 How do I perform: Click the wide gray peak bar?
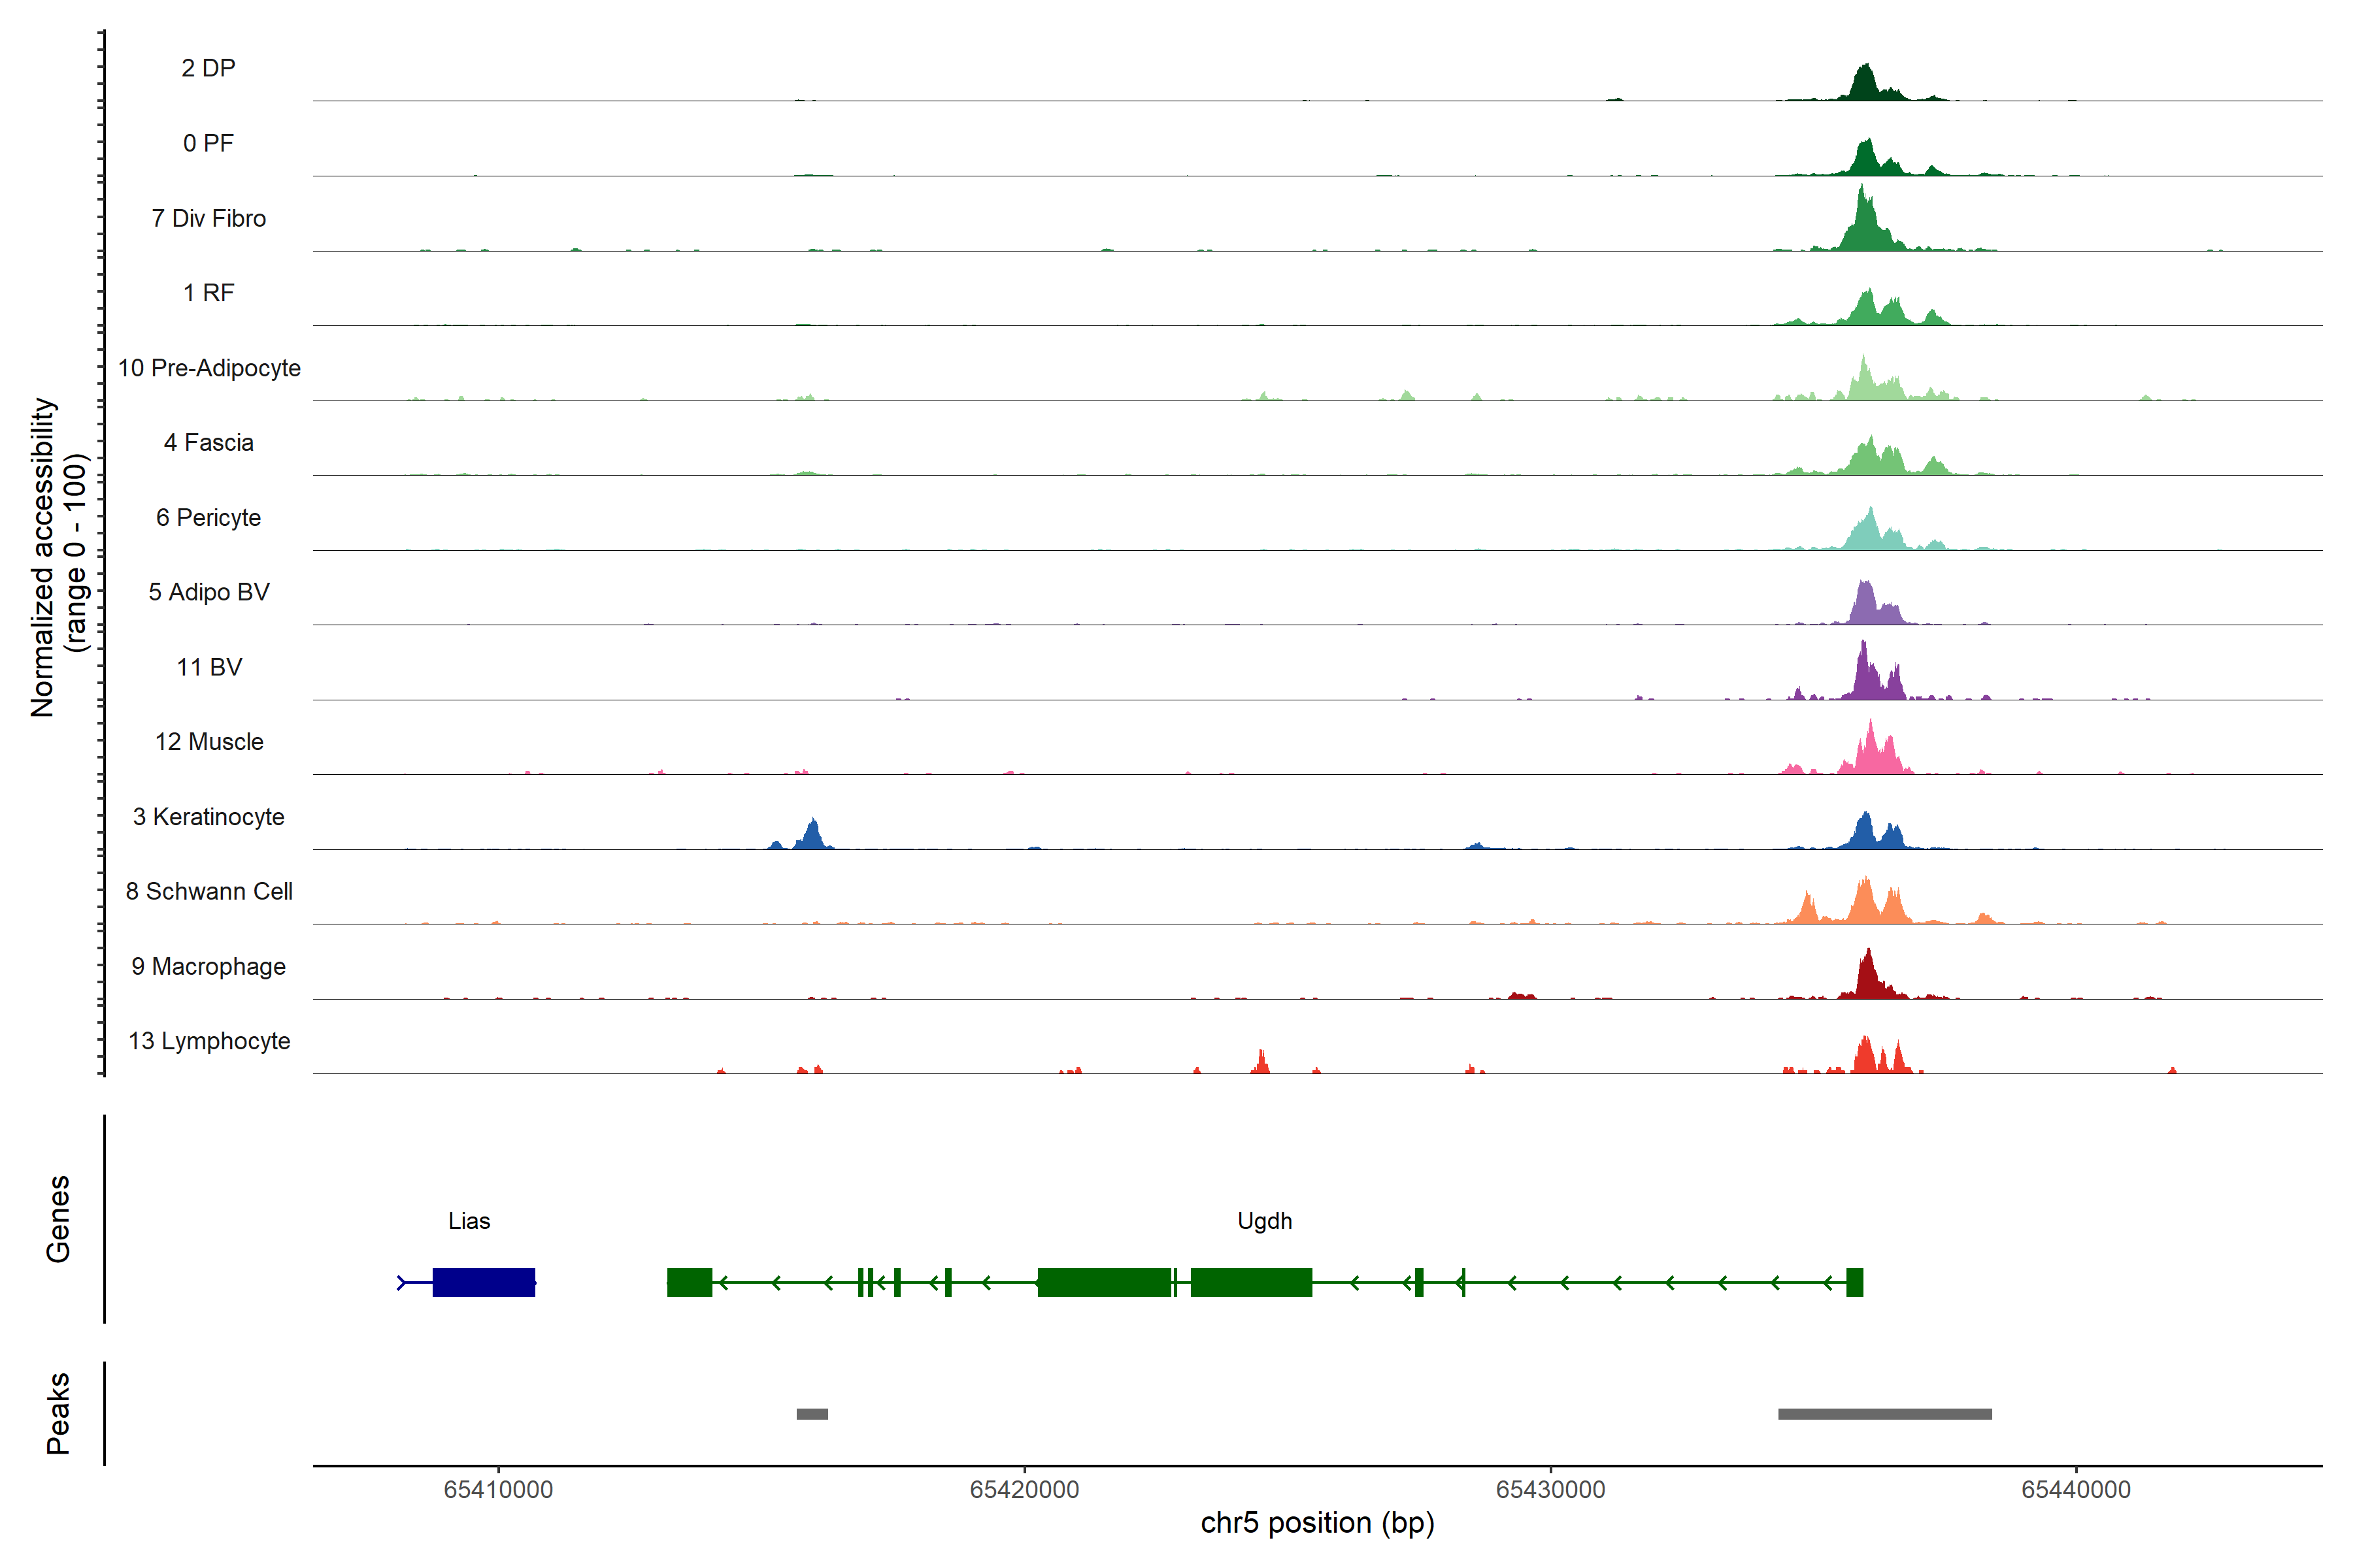(1884, 1414)
